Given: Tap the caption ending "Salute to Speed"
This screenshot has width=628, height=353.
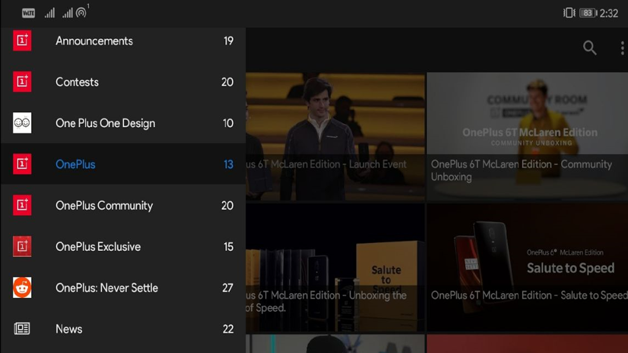Looking at the screenshot, I should click(x=529, y=295).
